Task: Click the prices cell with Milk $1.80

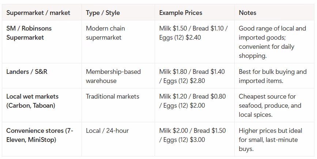Action: 192,76
